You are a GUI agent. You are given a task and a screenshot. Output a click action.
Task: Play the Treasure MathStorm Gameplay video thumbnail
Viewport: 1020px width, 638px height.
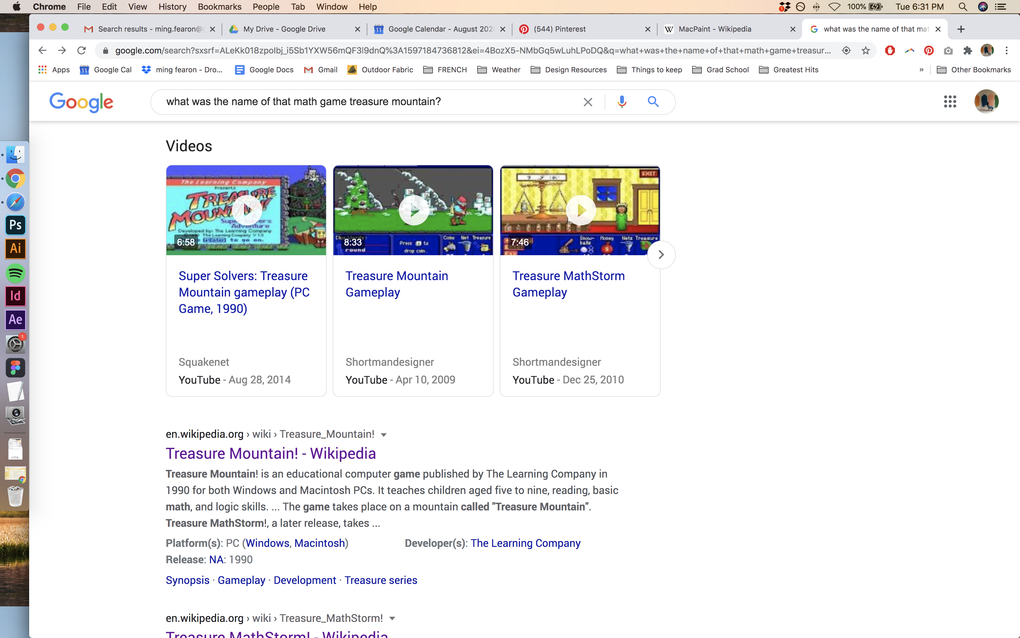pyautogui.click(x=580, y=210)
